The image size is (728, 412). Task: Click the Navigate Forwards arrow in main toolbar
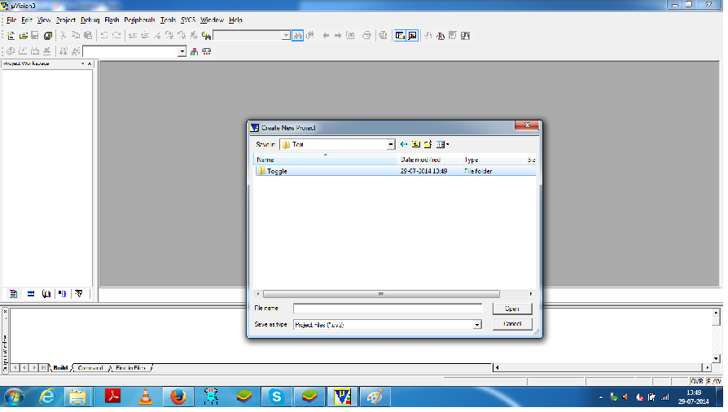coord(338,35)
